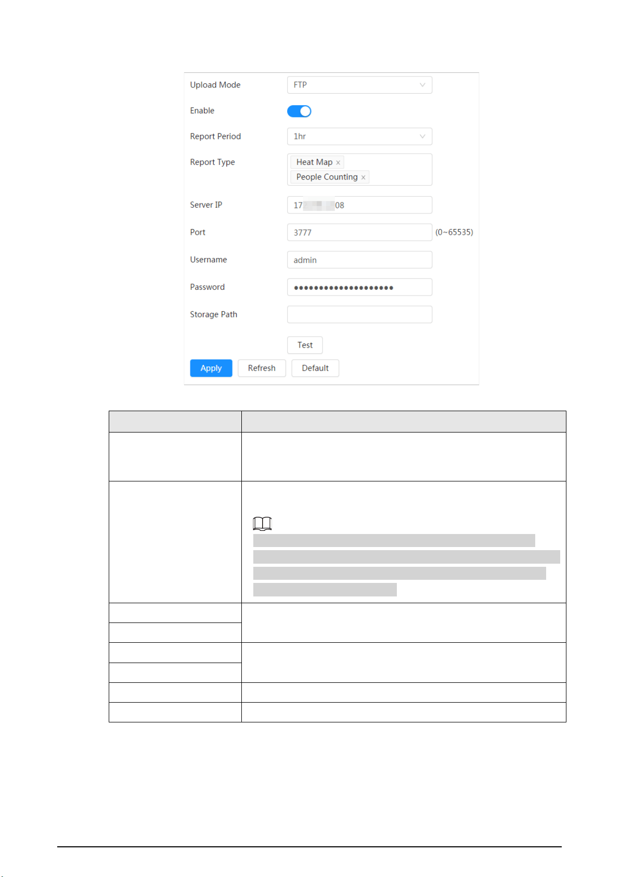The image size is (620, 877).
Task: Open the Upload Mode dropdown showing FTP
Action: click(359, 85)
